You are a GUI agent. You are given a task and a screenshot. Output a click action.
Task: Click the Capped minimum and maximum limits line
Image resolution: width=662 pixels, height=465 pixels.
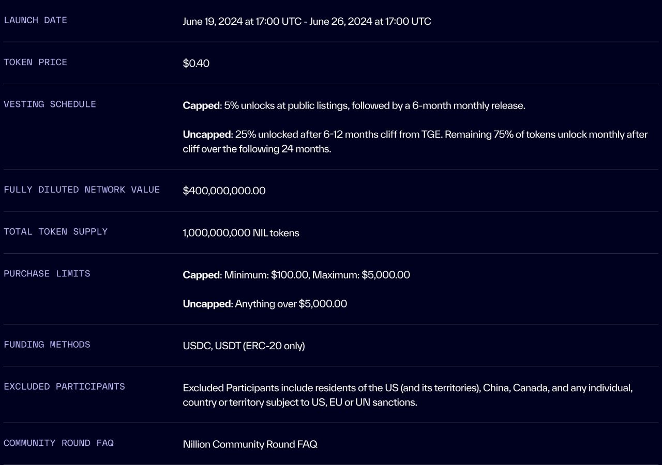pyautogui.click(x=296, y=275)
